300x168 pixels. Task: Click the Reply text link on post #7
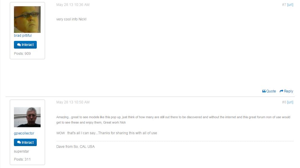tap(288, 91)
